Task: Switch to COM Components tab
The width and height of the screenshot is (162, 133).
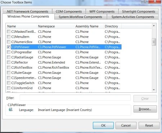Action: coord(69,12)
